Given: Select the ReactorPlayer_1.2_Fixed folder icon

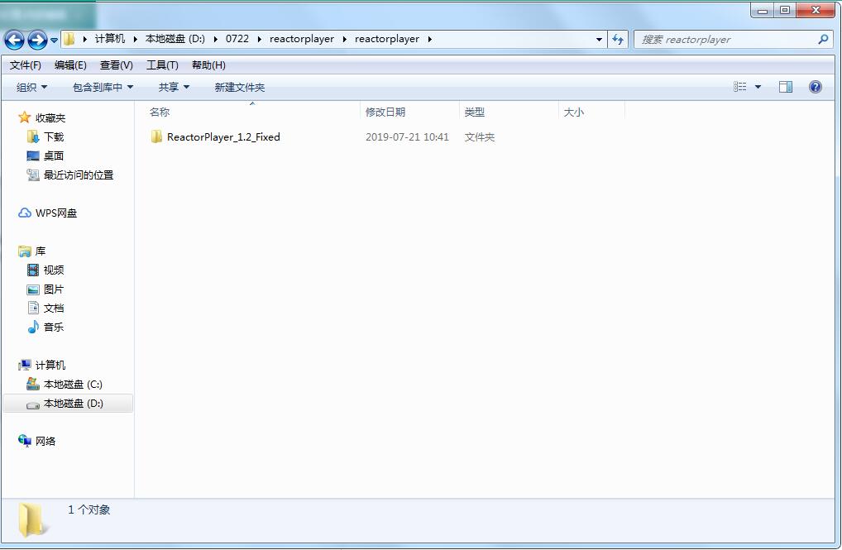Looking at the screenshot, I should coord(156,137).
